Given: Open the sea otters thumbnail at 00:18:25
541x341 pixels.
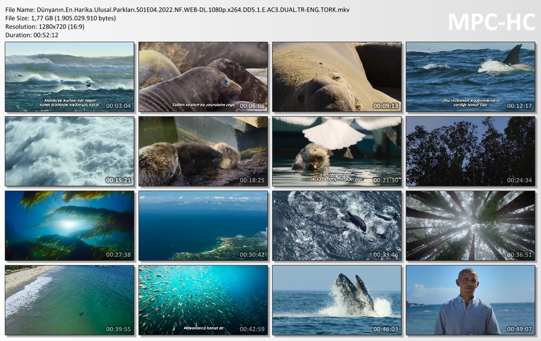Looking at the screenshot, I should pos(203,151).
